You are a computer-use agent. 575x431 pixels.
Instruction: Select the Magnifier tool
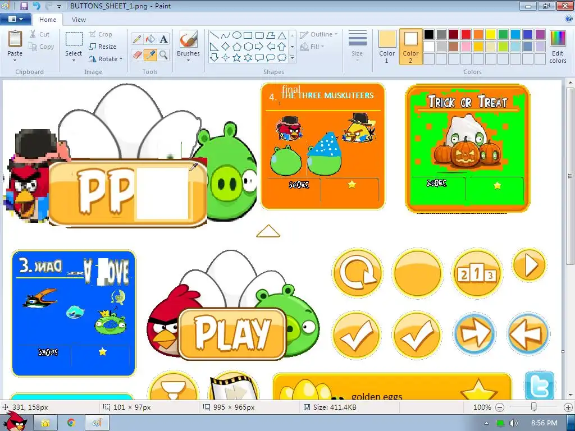[163, 55]
